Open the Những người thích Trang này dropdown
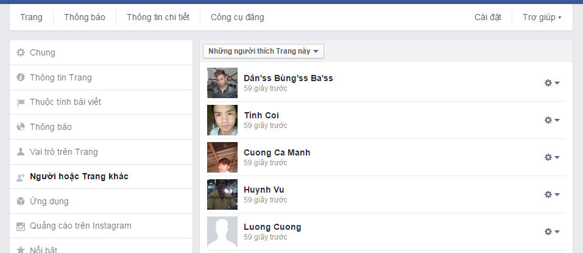583x253 pixels. point(263,51)
